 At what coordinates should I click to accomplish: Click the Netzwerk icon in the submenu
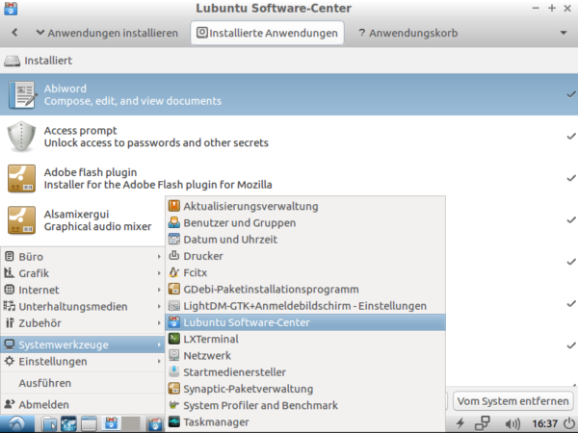pos(174,355)
